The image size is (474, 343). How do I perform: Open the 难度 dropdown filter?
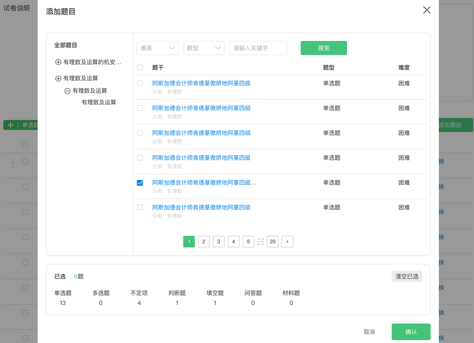tap(158, 48)
